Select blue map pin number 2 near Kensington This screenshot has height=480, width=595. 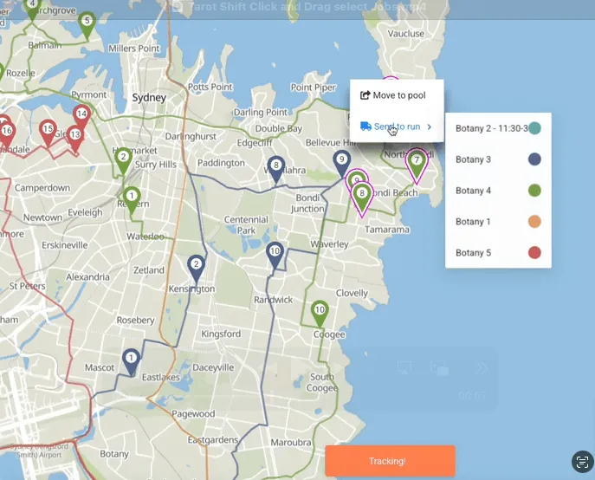point(196,269)
